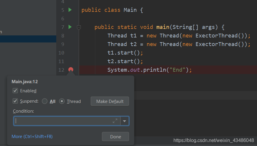
Task: Expand the condition editor with arrows icon
Action: pos(115,121)
